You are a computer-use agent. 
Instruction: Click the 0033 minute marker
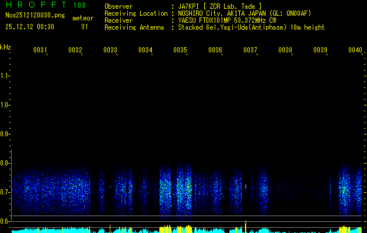[x=110, y=51]
